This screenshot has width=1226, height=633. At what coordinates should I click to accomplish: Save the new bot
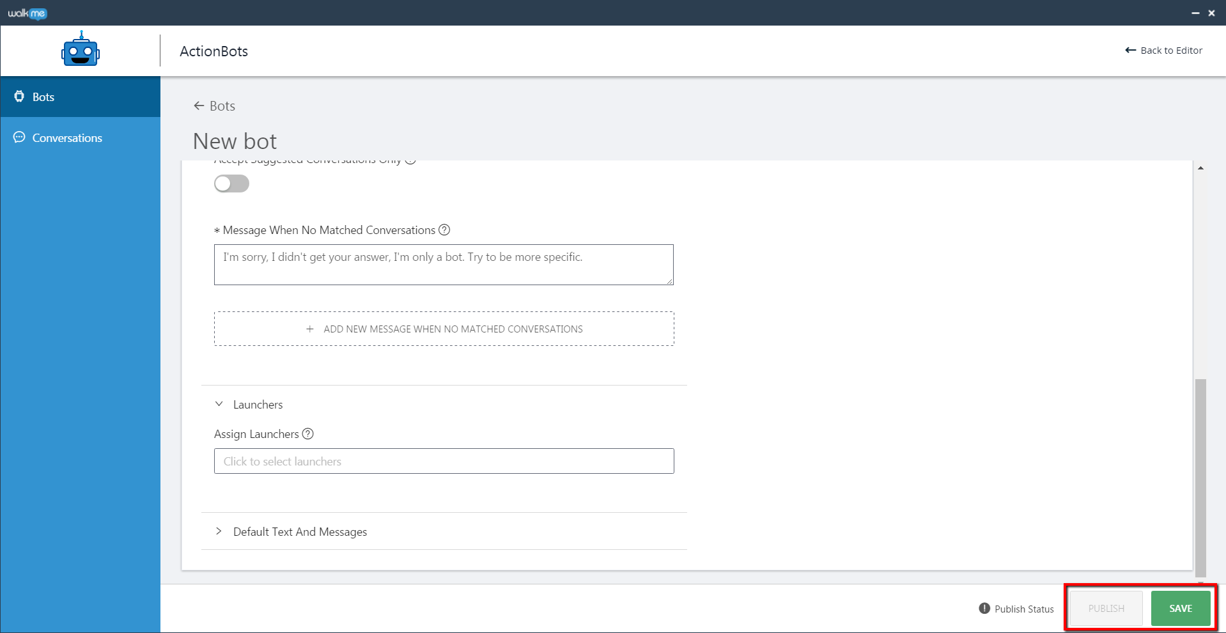(1180, 608)
